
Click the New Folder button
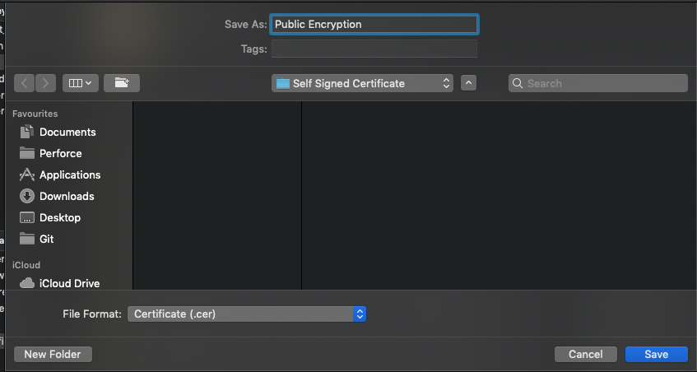point(53,354)
